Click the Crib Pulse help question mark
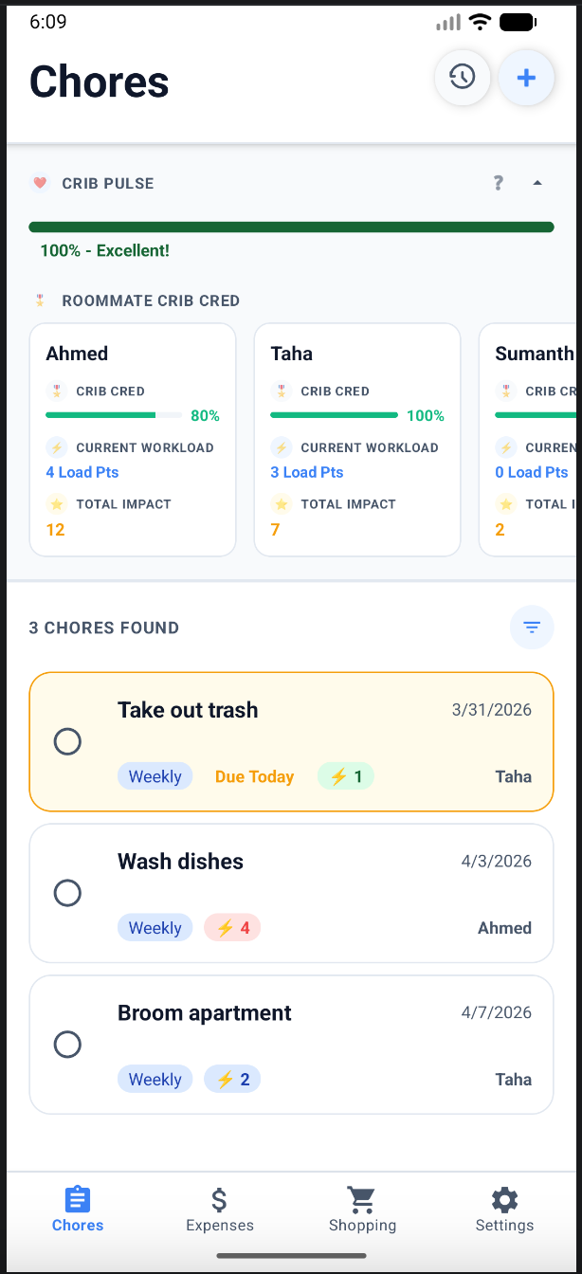The width and height of the screenshot is (582, 1274). (498, 183)
